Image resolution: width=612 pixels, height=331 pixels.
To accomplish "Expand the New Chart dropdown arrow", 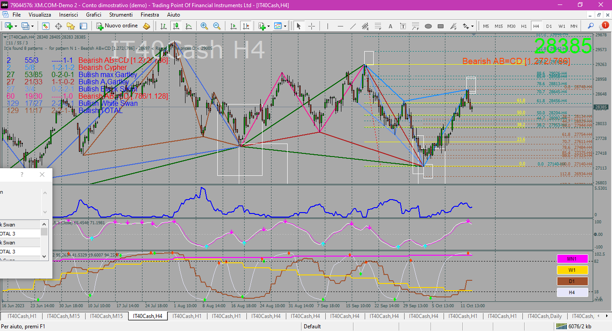I will pyautogui.click(x=16, y=26).
